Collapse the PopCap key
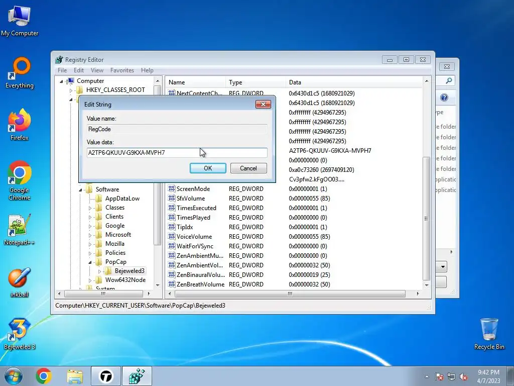Image resolution: width=514 pixels, height=386 pixels. [x=90, y=262]
